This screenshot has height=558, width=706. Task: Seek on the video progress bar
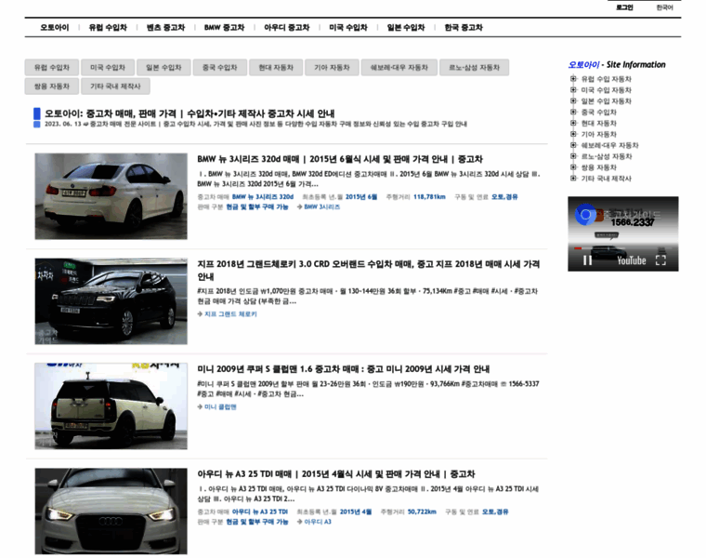click(623, 248)
